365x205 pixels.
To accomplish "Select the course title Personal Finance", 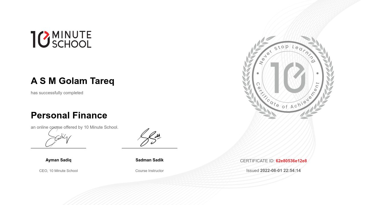I will pyautogui.click(x=69, y=115).
